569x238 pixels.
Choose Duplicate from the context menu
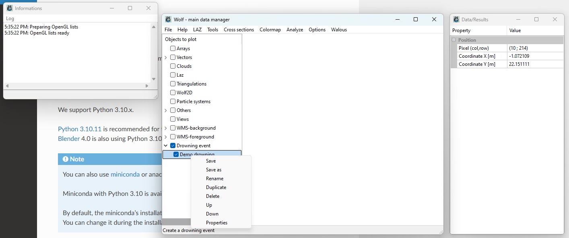[x=216, y=187]
